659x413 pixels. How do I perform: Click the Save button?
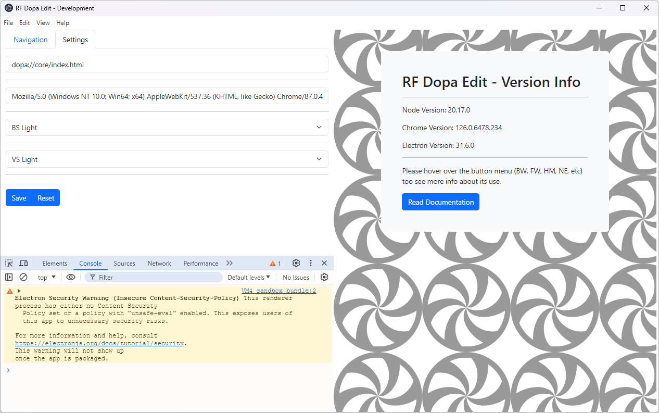pyautogui.click(x=19, y=198)
